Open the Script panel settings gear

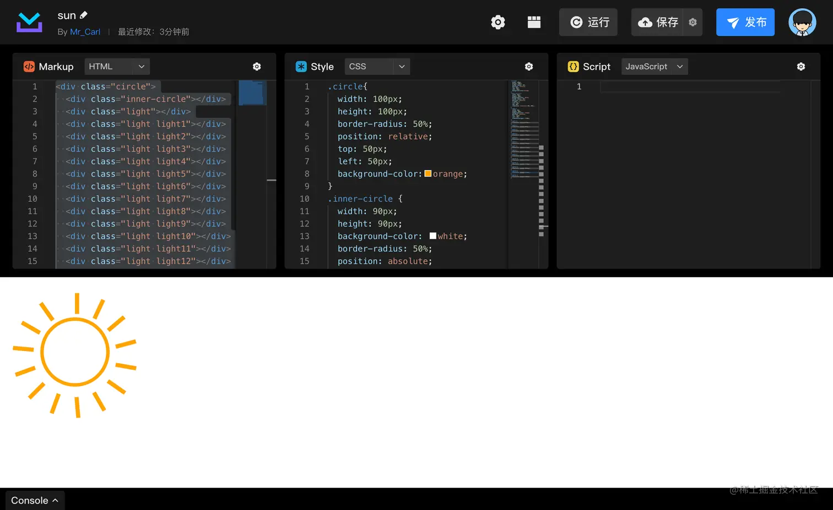click(x=800, y=66)
